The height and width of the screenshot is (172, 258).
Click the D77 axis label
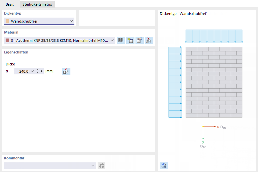tap(203, 146)
